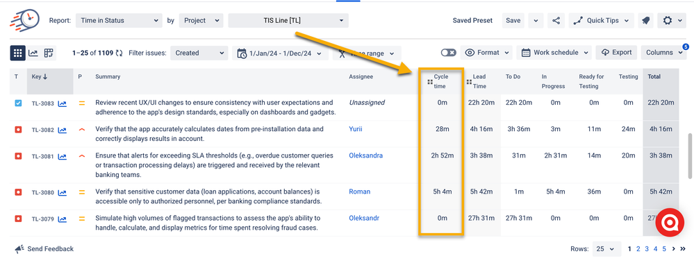Open chart icon next to TL-3082
This screenshot has width=694, height=263.
63,130
